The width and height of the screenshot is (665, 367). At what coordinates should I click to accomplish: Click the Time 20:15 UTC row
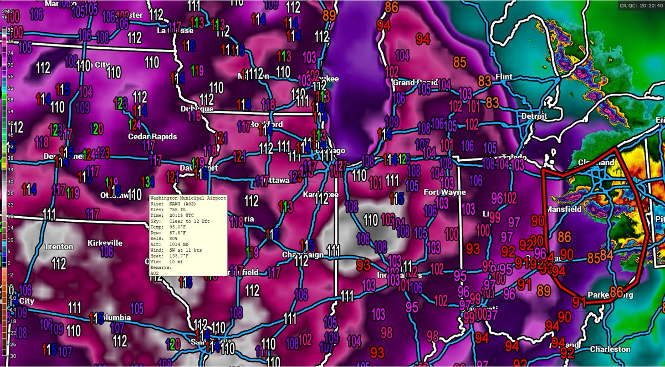coord(171,216)
